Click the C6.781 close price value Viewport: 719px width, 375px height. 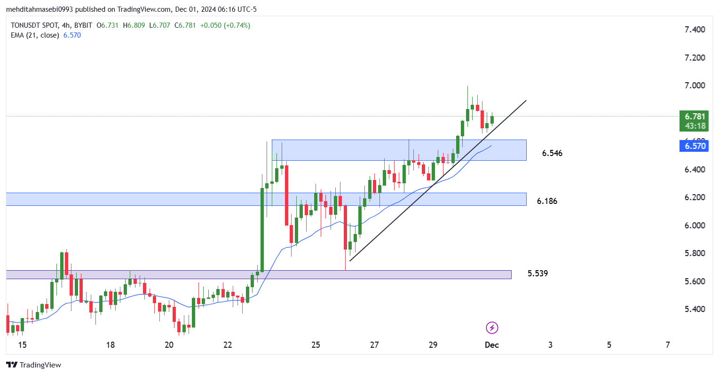click(x=185, y=25)
